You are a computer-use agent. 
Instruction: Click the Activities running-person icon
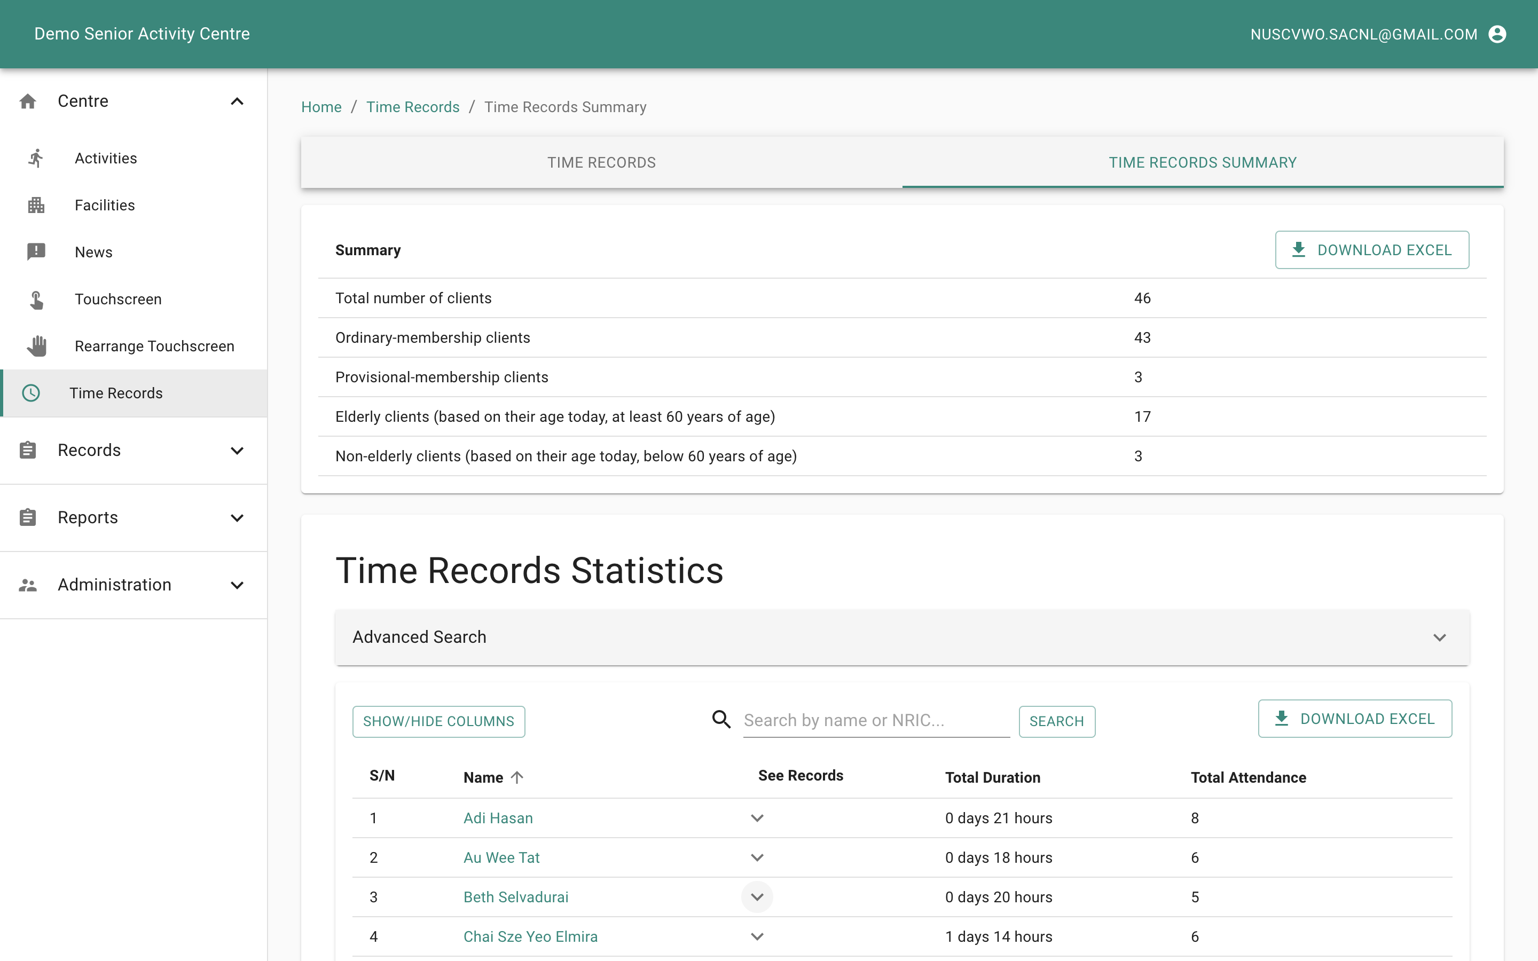[36, 158]
